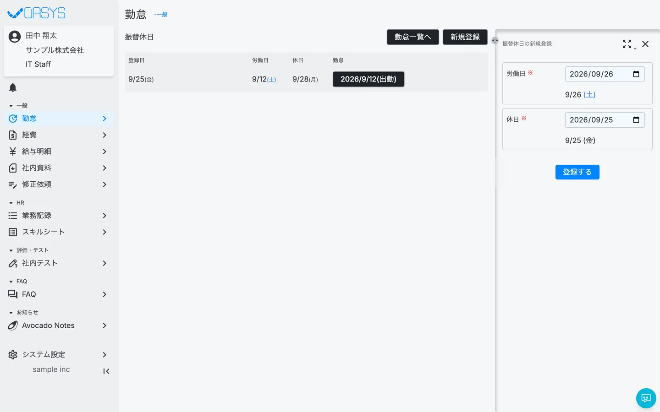Click the 社内テスト pencil icon
660x412 pixels.
pyautogui.click(x=13, y=263)
